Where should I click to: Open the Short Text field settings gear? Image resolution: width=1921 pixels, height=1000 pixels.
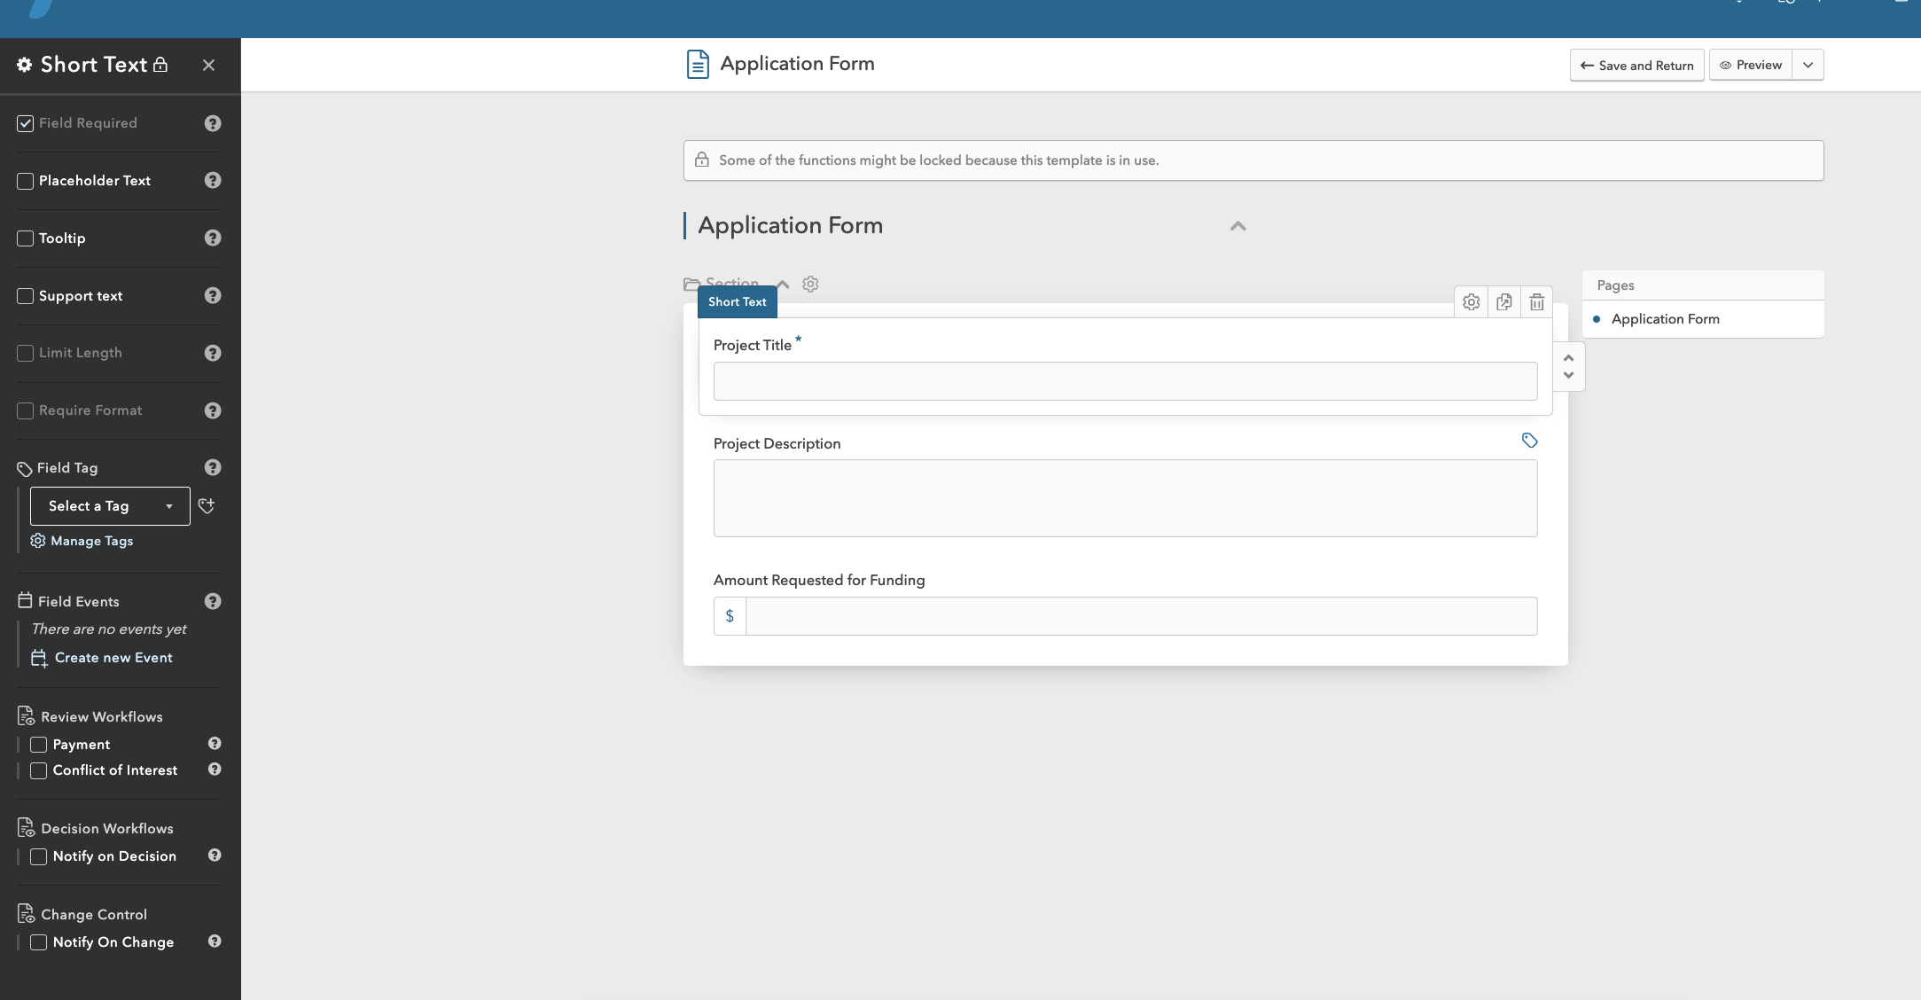click(x=1471, y=302)
